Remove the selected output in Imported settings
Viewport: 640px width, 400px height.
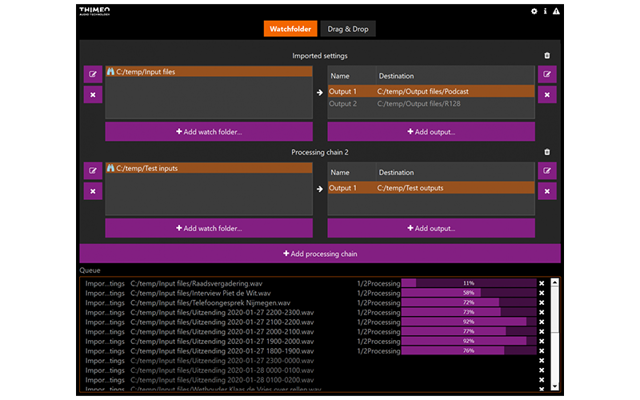547,94
